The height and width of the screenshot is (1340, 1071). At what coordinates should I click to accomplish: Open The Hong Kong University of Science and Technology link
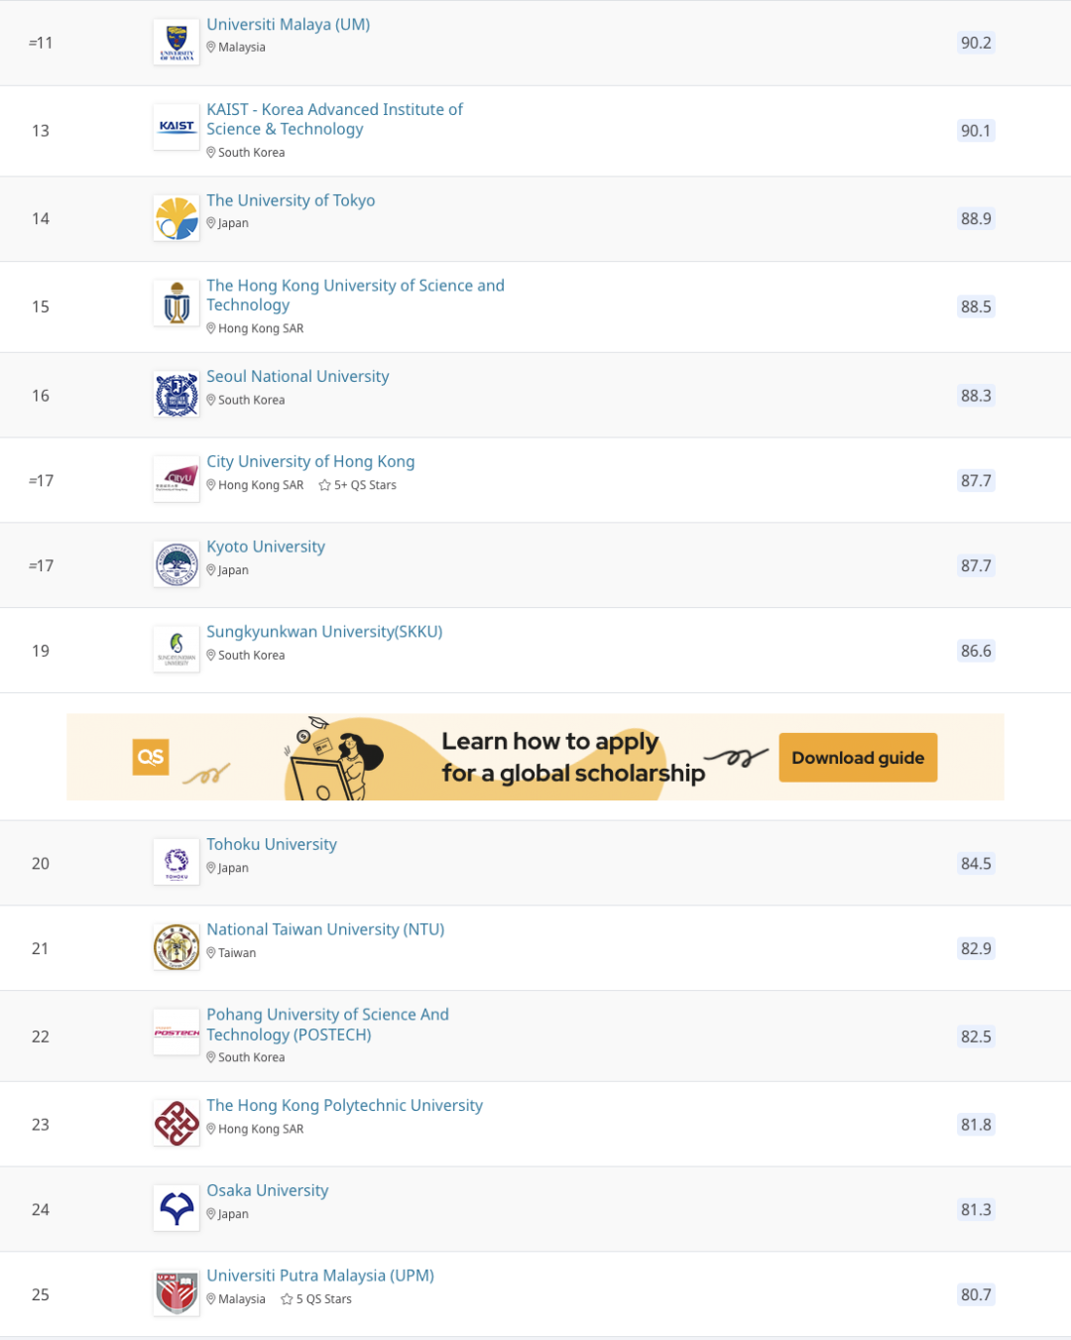coord(355,296)
